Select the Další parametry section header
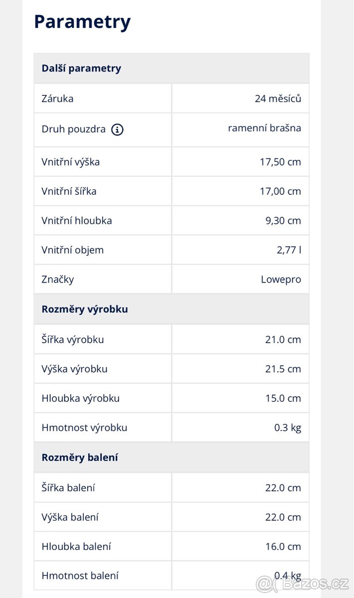Image resolution: width=354 pixels, height=598 pixels. (x=81, y=68)
